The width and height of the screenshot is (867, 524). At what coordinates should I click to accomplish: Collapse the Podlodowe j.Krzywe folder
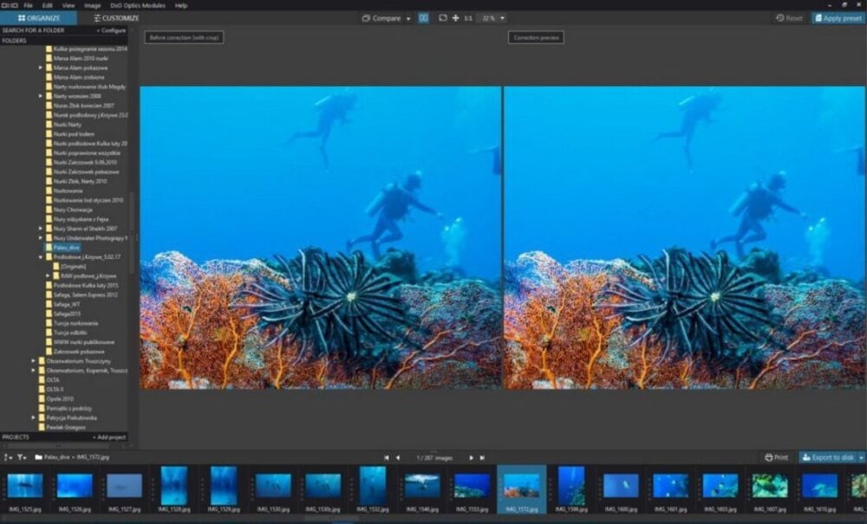41,257
